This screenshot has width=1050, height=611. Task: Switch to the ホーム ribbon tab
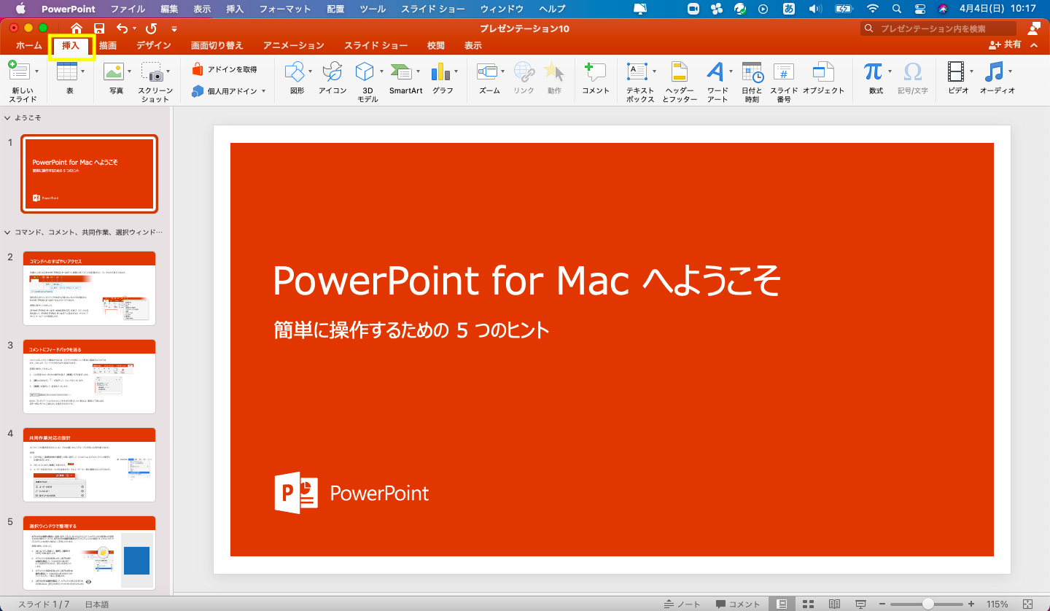[x=29, y=45]
